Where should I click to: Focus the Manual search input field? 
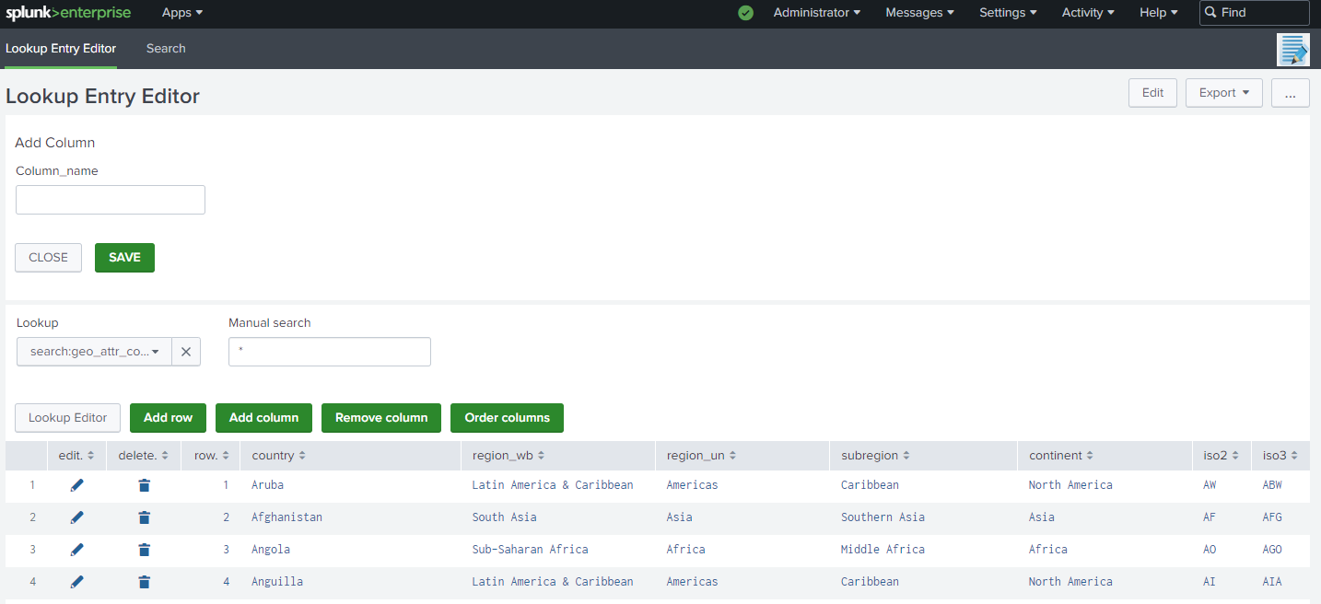(x=330, y=352)
